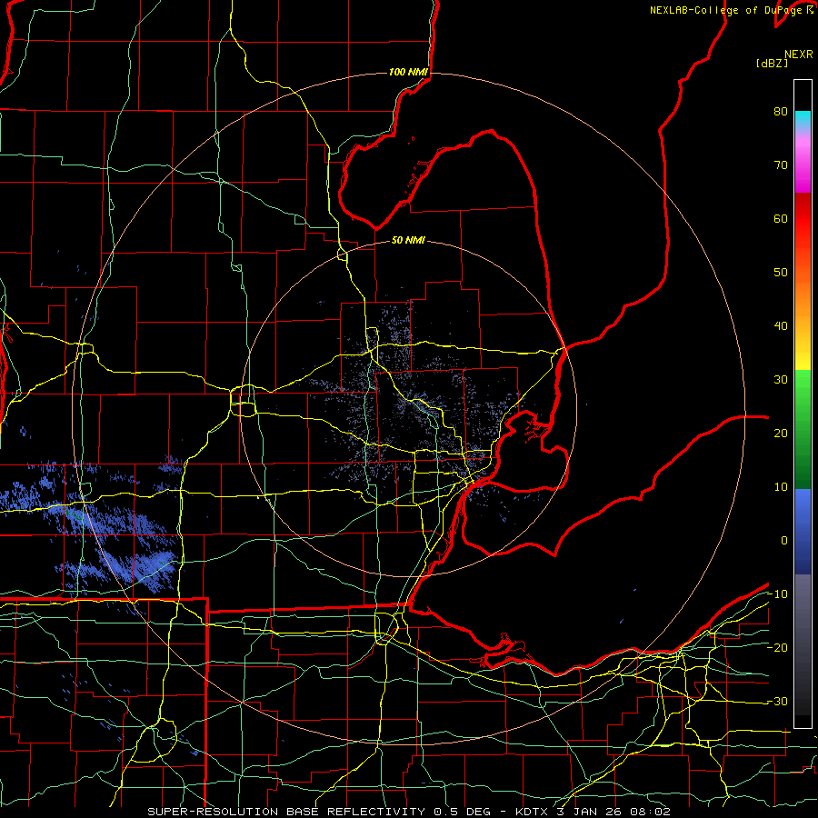Click the -20 value on color scale
Image resolution: width=818 pixels, height=818 pixels.
777,647
